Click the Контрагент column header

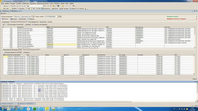(32, 27)
